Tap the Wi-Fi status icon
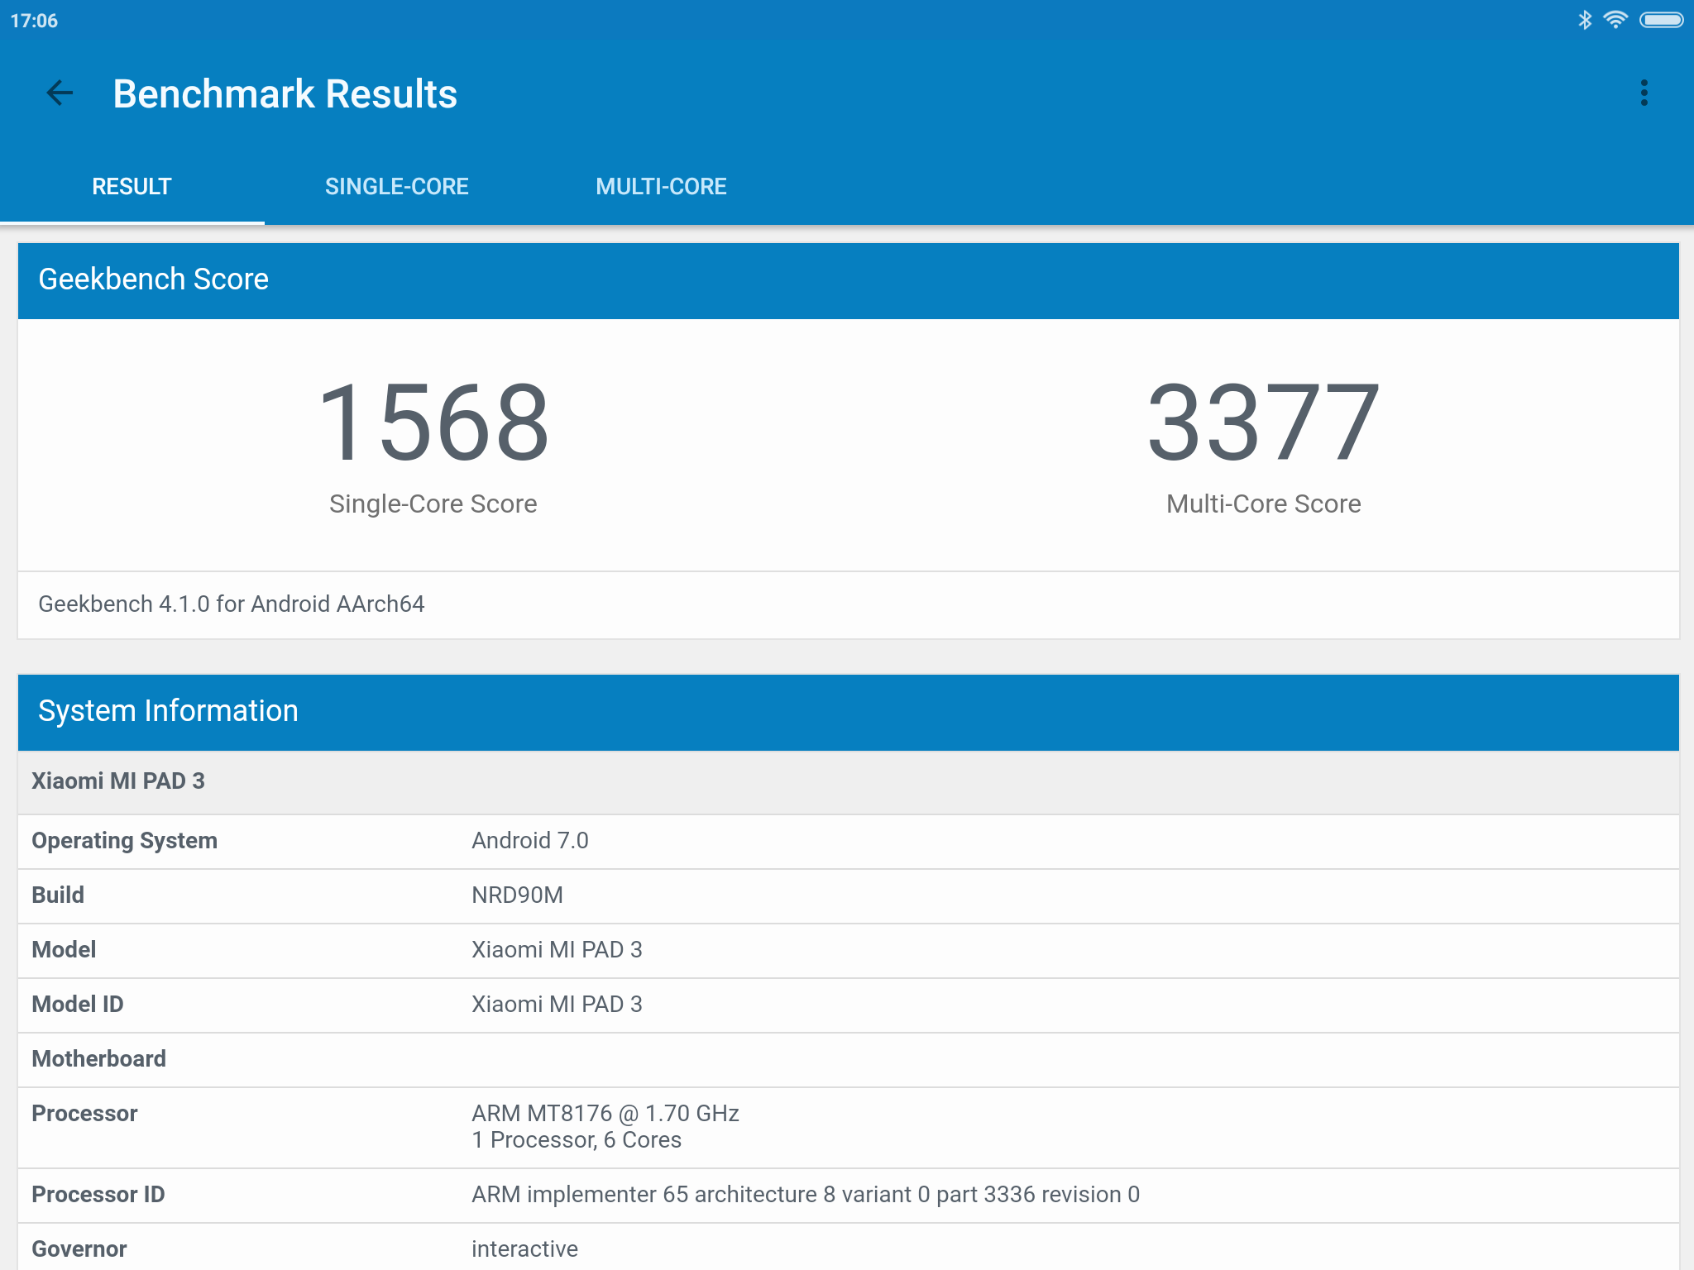 coord(1615,20)
